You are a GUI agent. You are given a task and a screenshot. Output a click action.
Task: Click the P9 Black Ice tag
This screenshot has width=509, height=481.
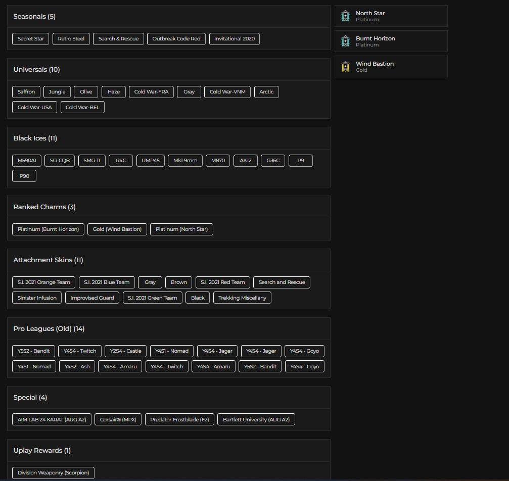[x=301, y=161]
